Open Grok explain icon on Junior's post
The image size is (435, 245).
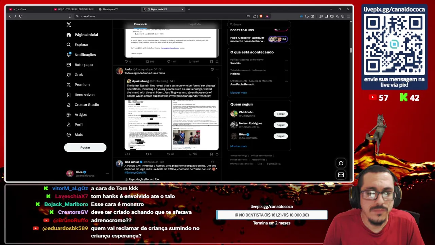click(212, 69)
